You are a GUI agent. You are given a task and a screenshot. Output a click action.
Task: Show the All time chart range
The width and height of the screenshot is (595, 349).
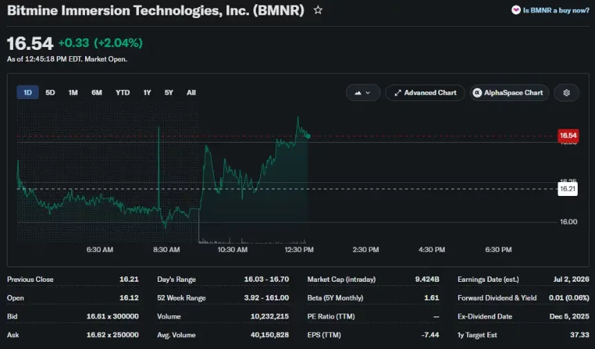coord(191,92)
